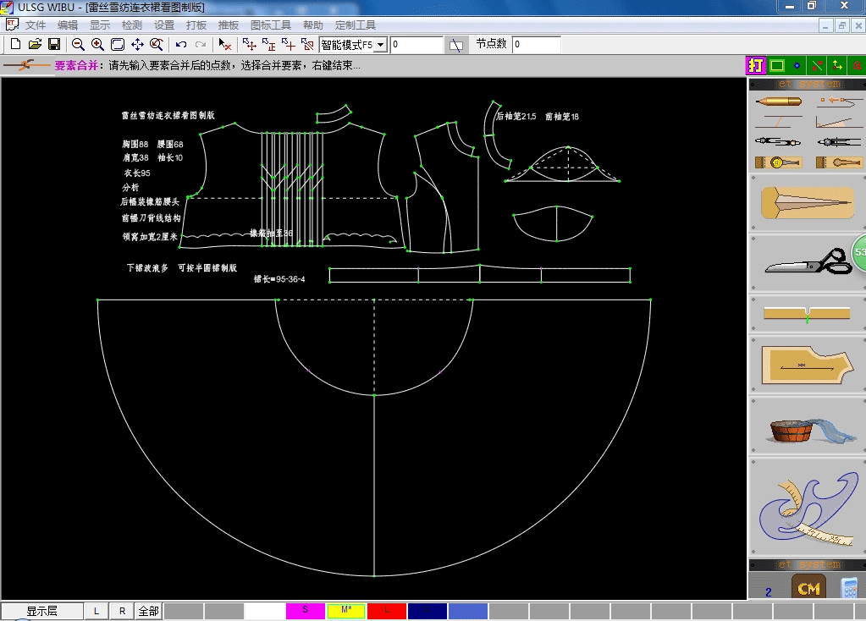This screenshot has width=866, height=621.
Task: Toggle the R layer display button
Action: 122,611
